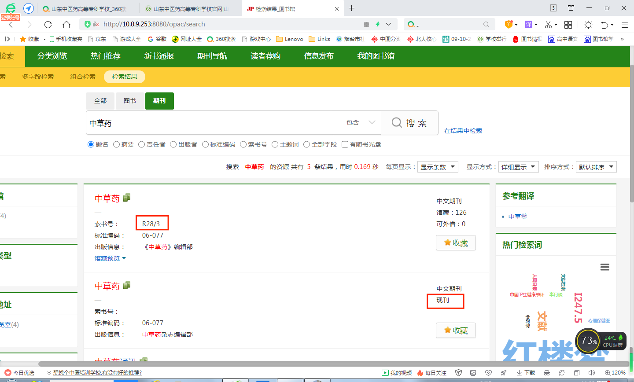The width and height of the screenshot is (634, 382).
Task: Go to the browser home page icon
Action: (x=66, y=24)
